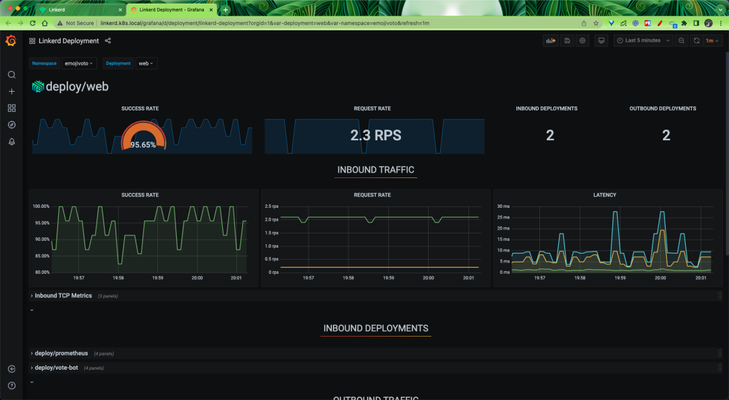
Task: Open the top Request Rate stat panel title
Action: [373, 109]
